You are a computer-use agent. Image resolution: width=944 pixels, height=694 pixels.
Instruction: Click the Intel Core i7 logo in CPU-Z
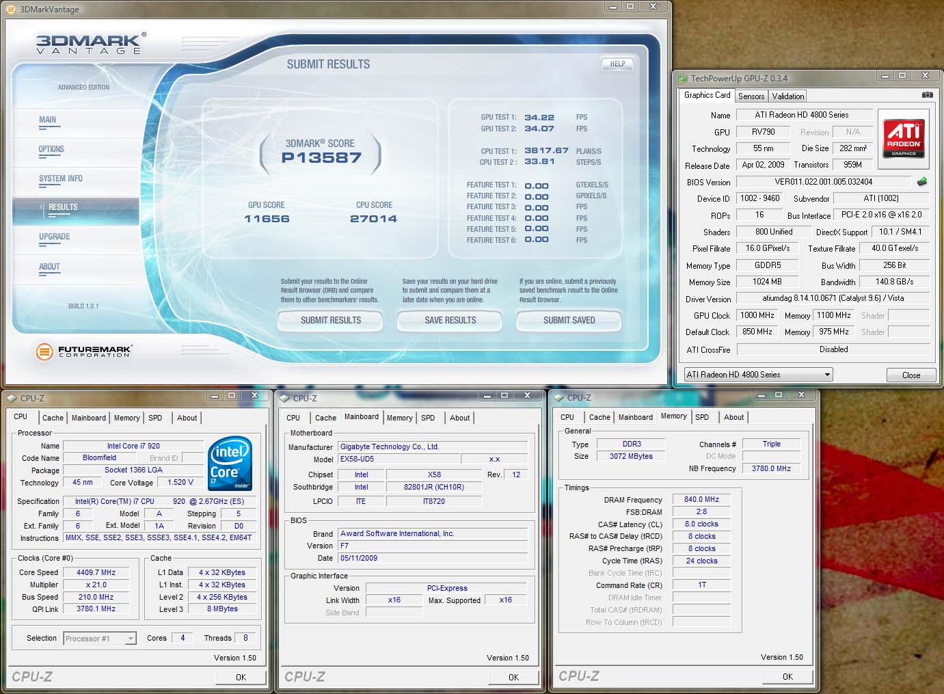(x=230, y=463)
